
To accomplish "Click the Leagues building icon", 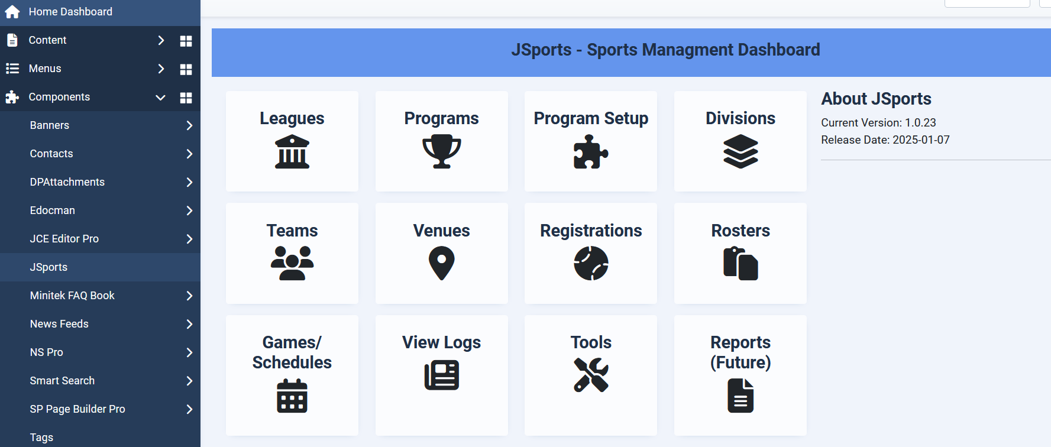I will pos(292,151).
